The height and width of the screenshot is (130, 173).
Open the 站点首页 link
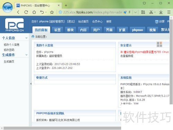(83, 21)
